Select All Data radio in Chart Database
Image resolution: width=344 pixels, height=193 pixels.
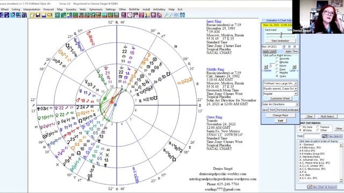[300, 130]
